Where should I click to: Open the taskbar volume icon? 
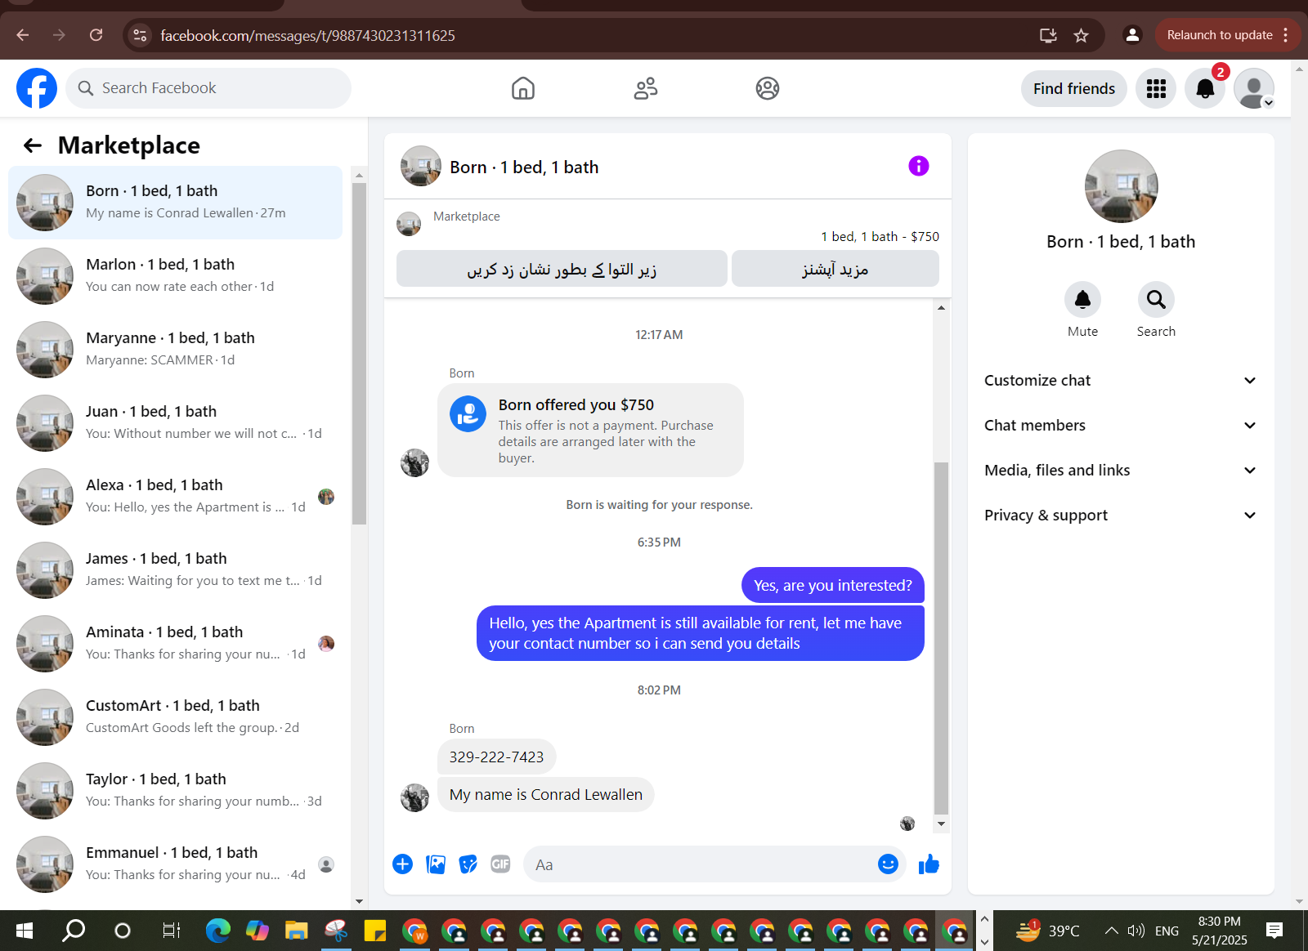tap(1136, 931)
